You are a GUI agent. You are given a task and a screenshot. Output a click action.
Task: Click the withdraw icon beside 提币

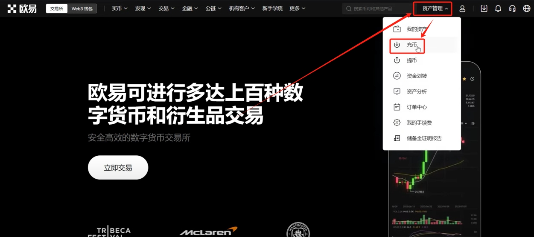point(397,60)
